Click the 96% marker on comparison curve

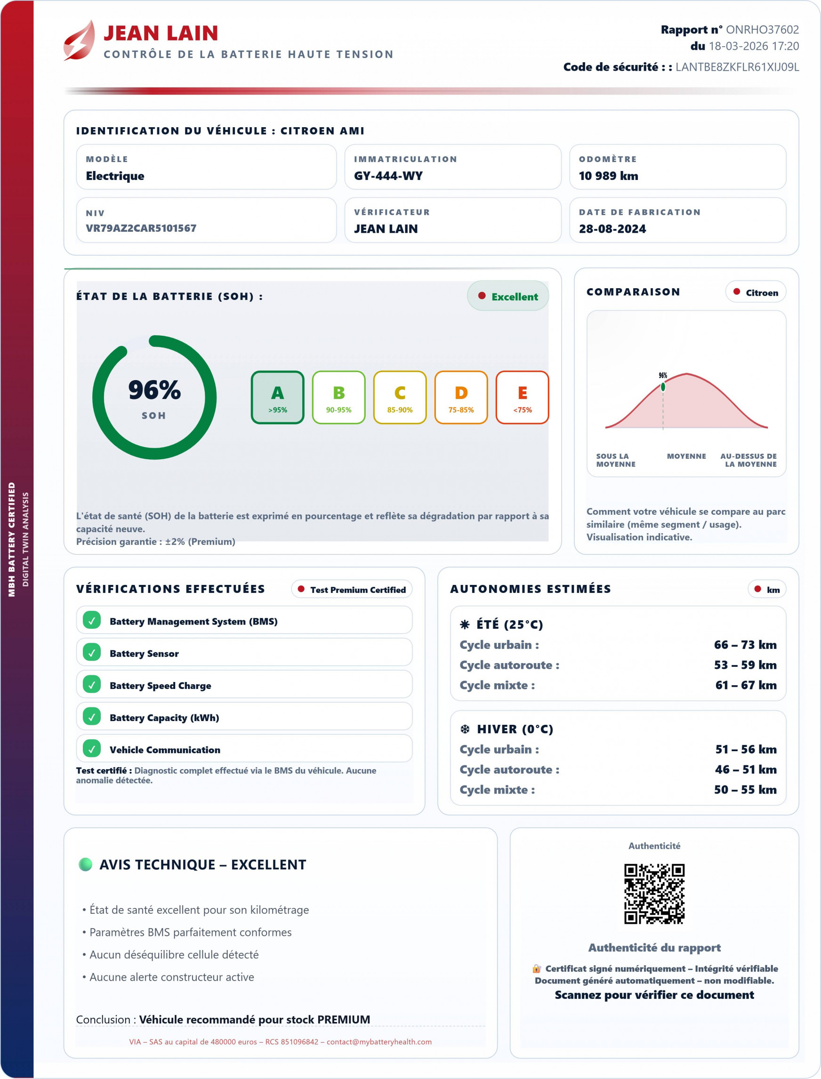point(663,387)
